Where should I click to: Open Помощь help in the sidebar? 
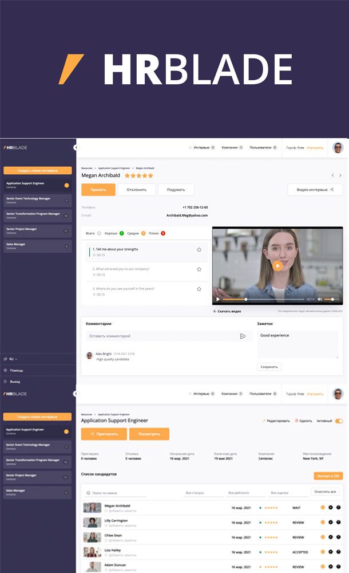[14, 371]
